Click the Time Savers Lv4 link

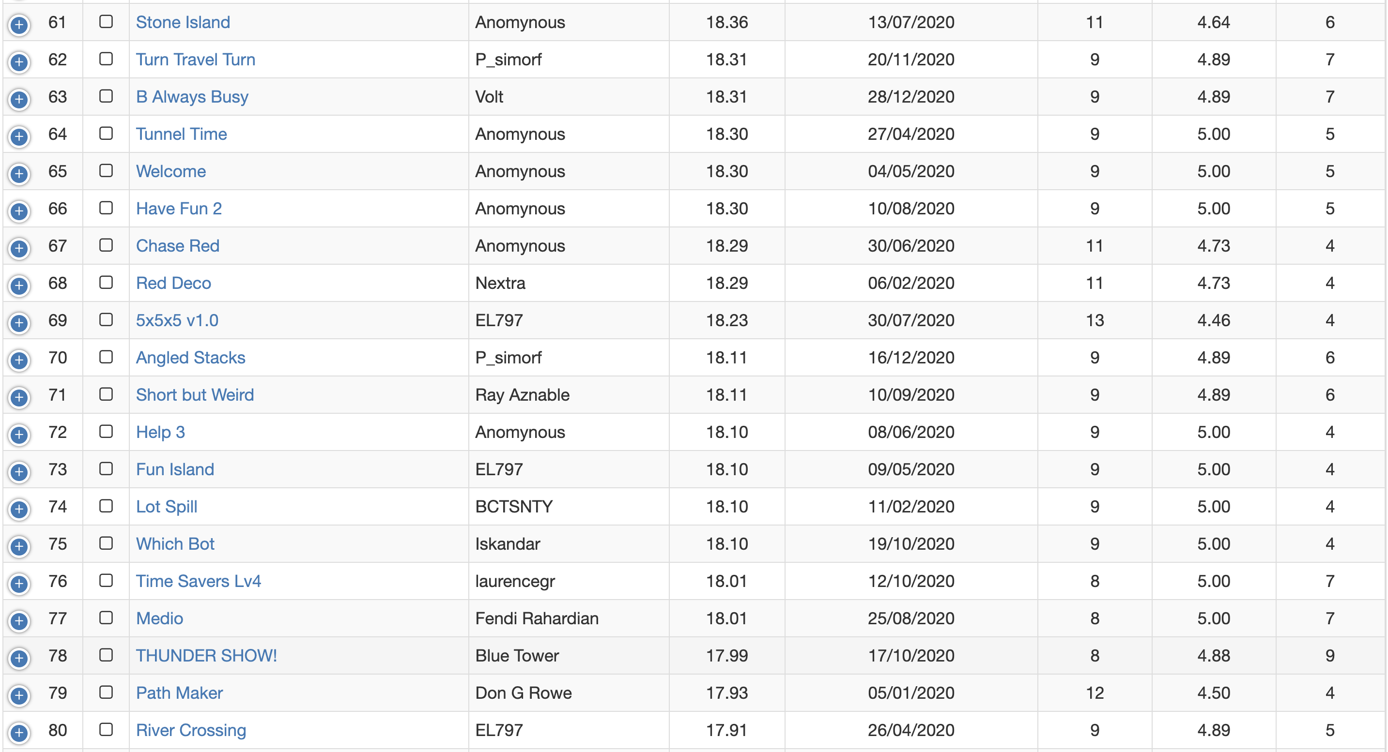(x=198, y=581)
